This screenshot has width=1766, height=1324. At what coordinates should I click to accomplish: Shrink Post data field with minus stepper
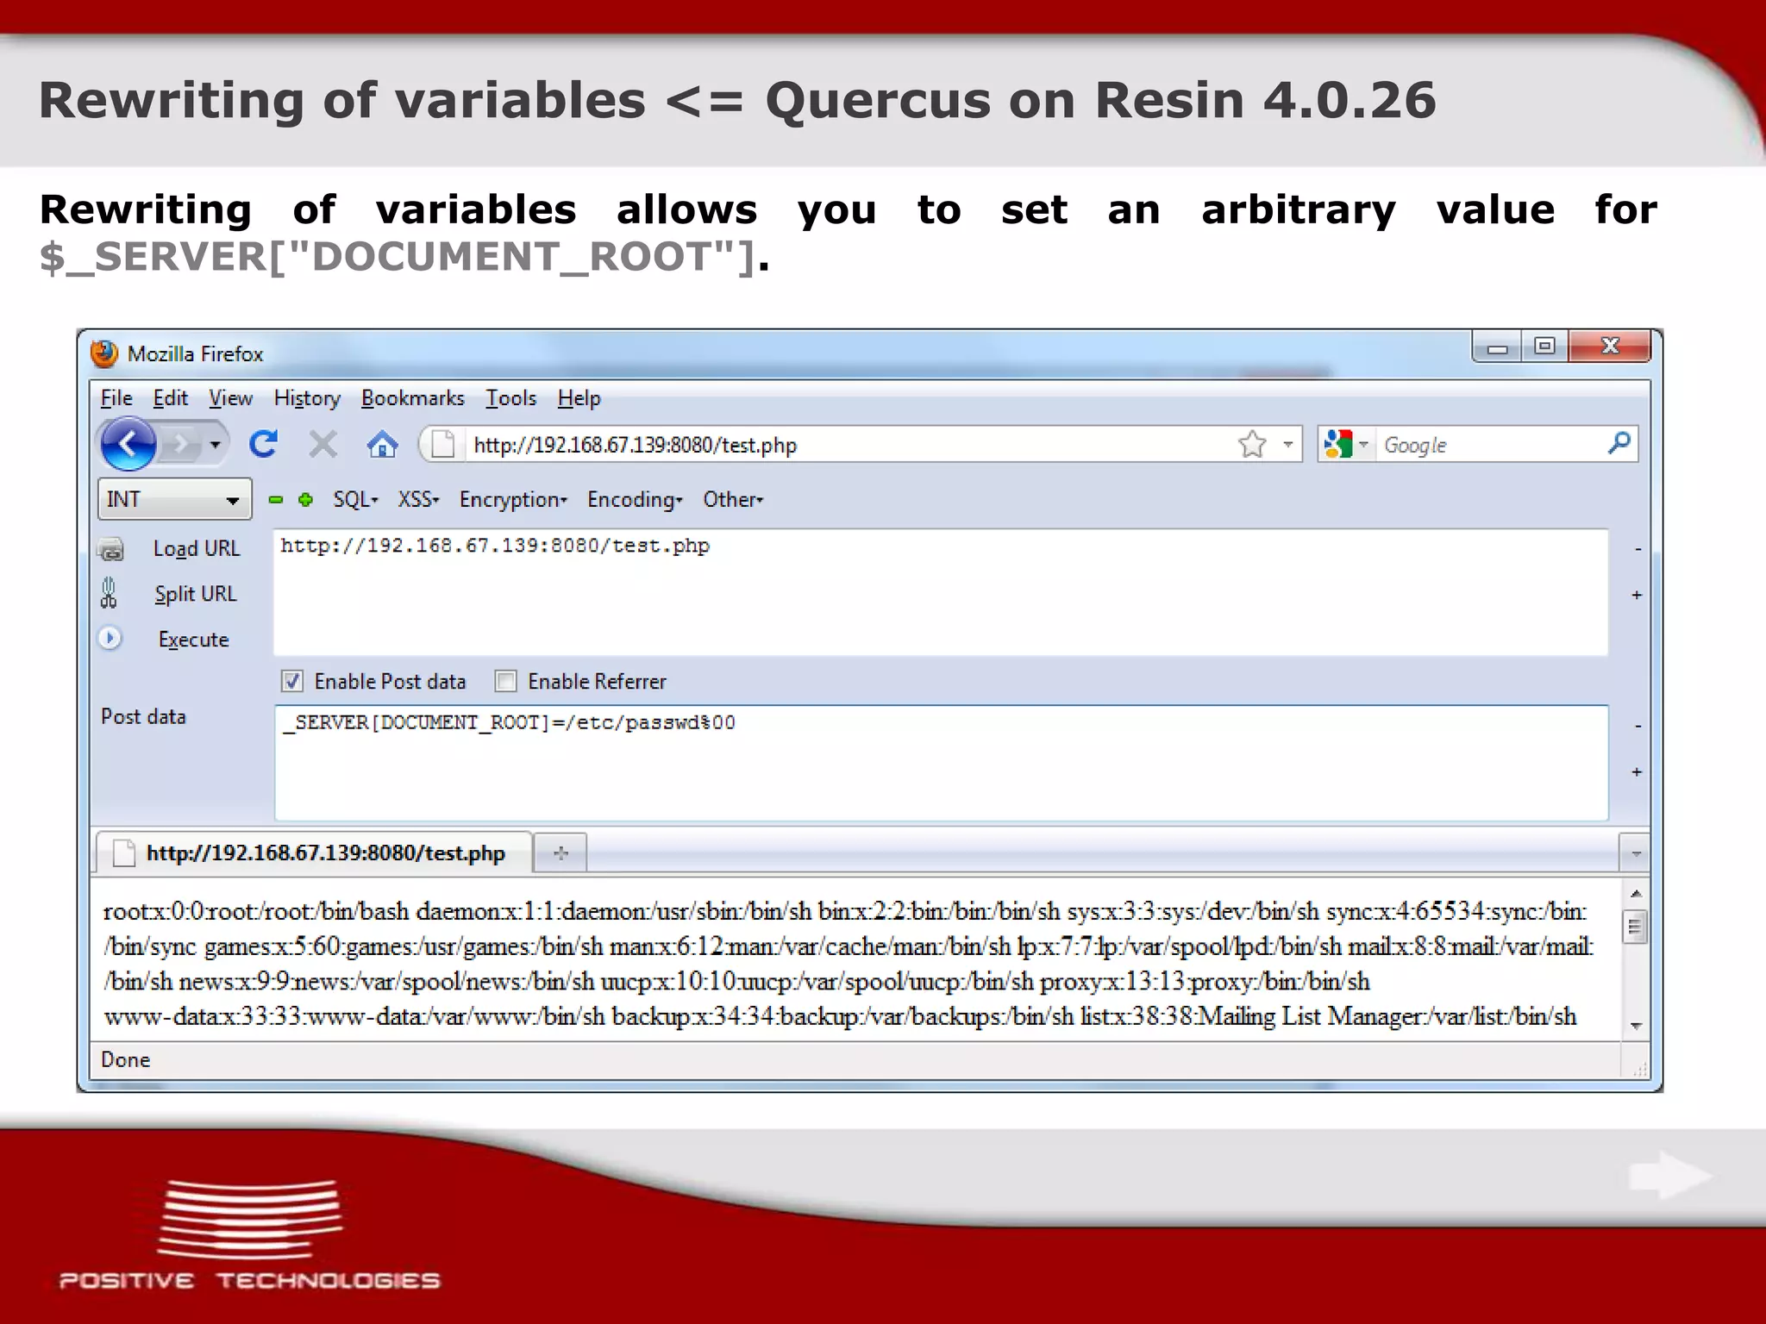[x=1638, y=727]
